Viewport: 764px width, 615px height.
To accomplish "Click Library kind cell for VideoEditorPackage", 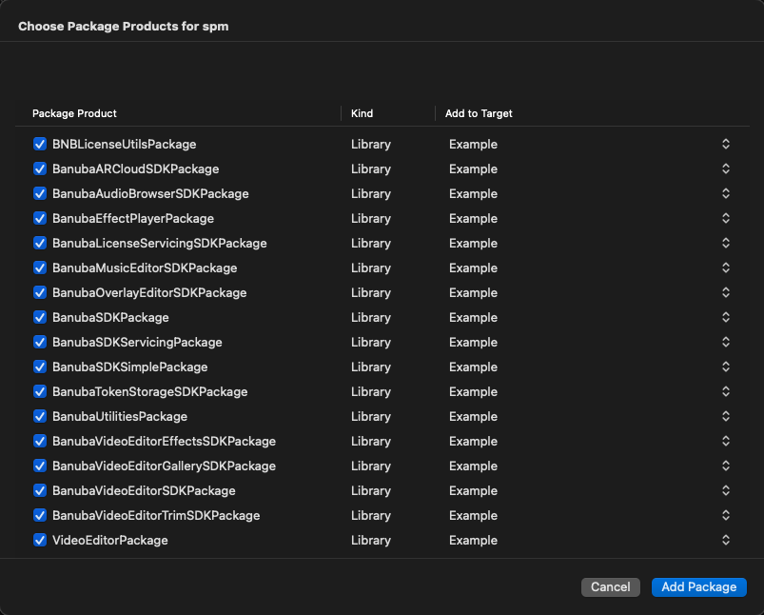I will [x=371, y=541].
